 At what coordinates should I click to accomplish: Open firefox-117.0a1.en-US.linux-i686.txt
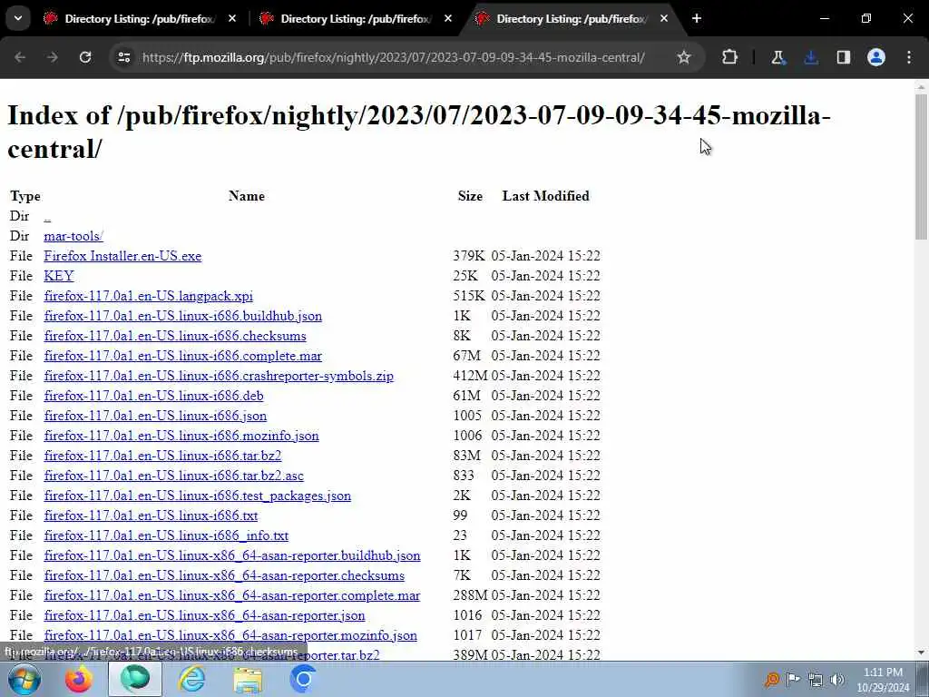(151, 515)
